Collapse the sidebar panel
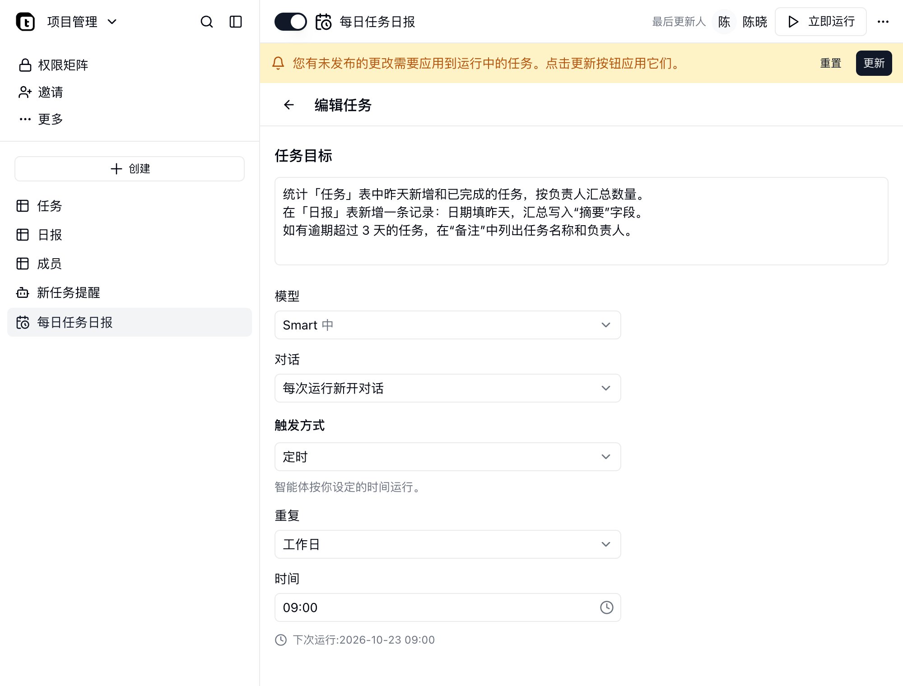903x686 pixels. click(x=236, y=22)
